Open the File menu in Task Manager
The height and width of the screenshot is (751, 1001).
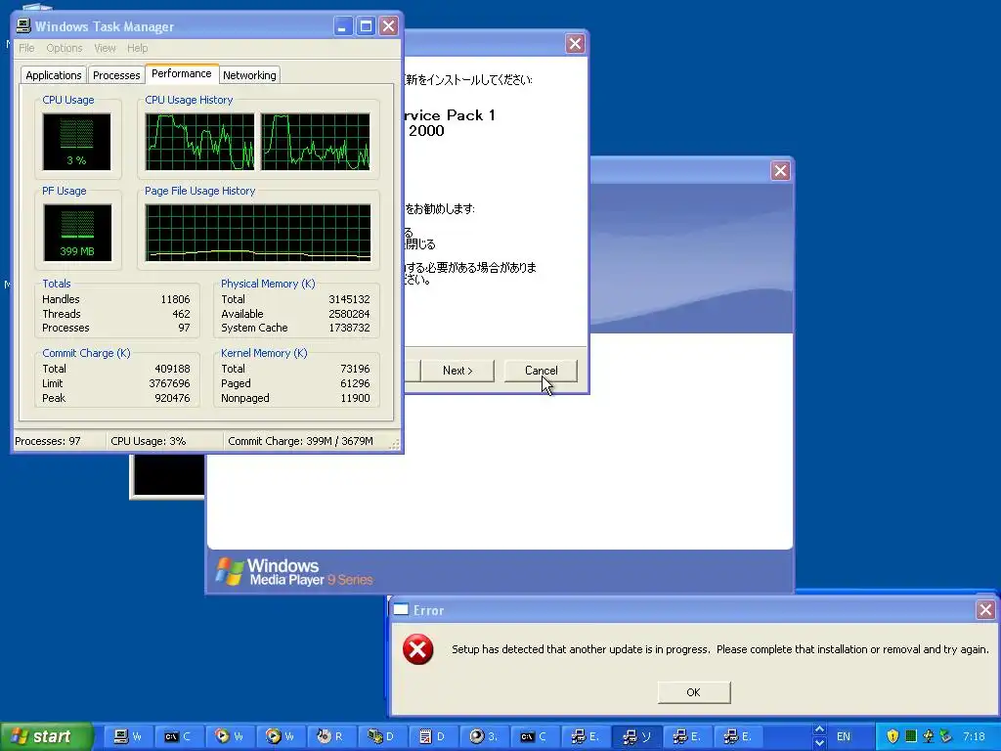[26, 48]
